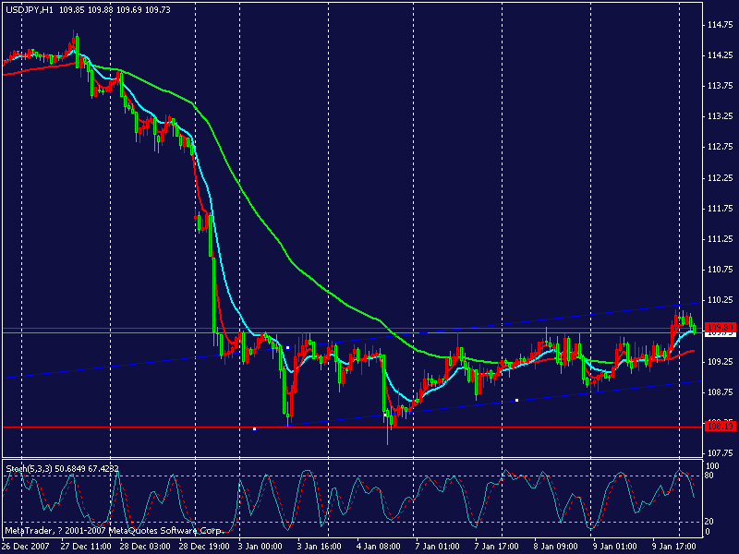Screen dimensions: 739x554
Task: Click the 3 Jan 16:00 time label
Action: click(319, 547)
